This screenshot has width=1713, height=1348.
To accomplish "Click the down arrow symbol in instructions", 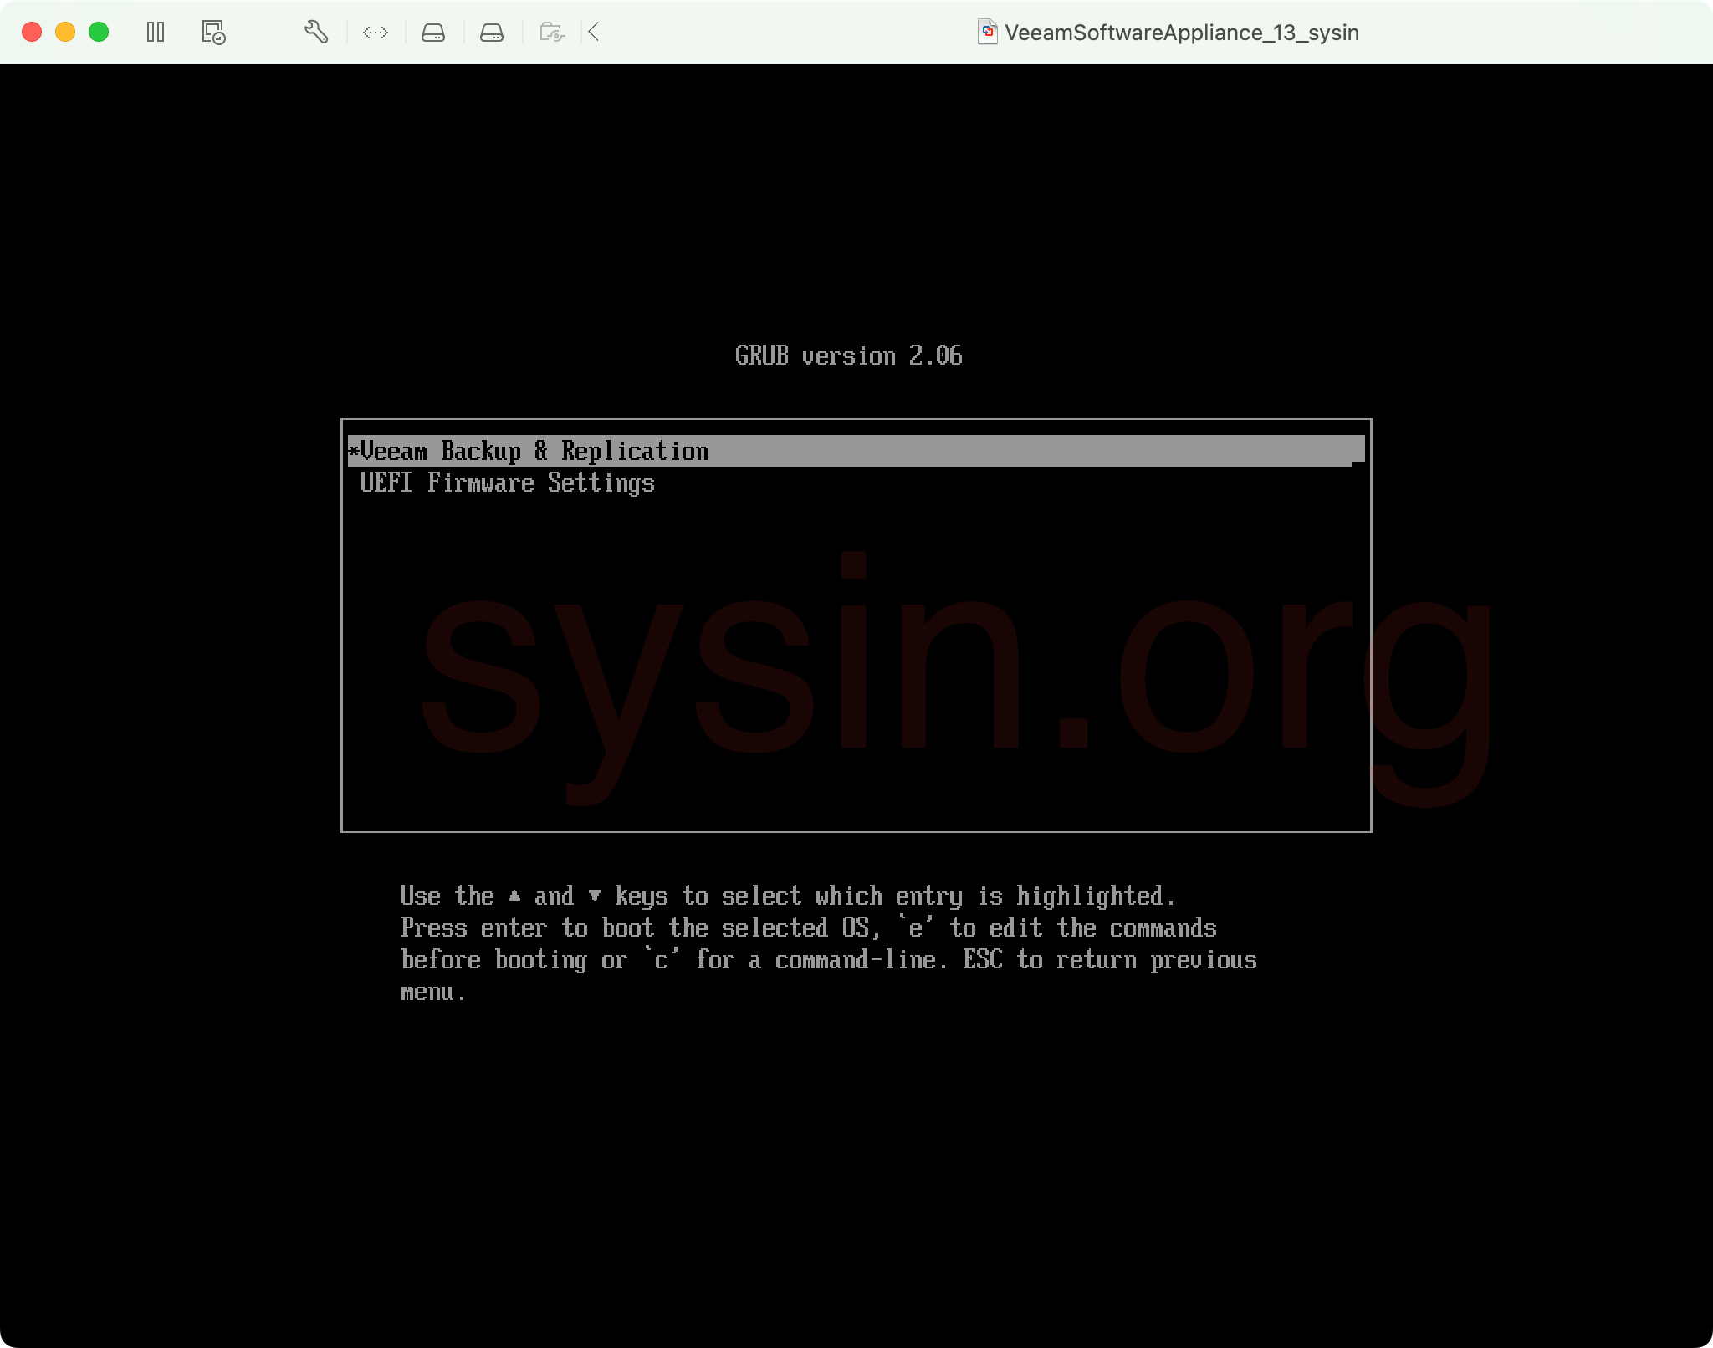I will click(595, 896).
